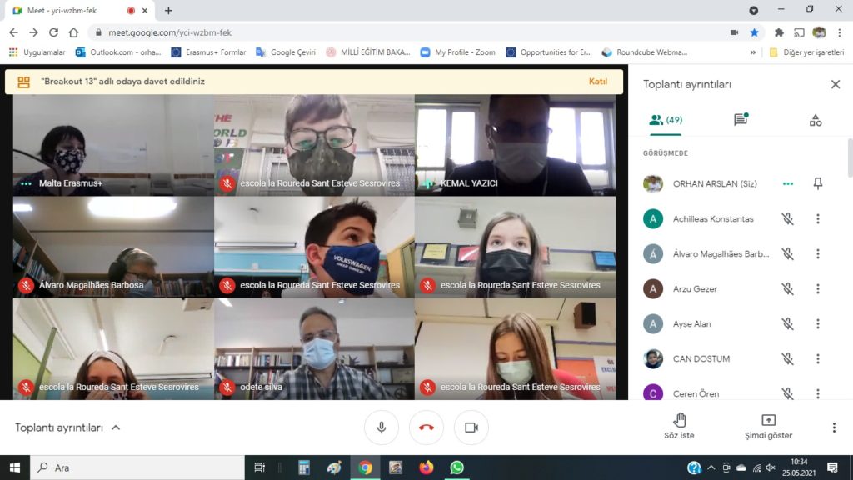Close the Toplantı ayrıntıları side panel
Image resolution: width=853 pixels, height=480 pixels.
[x=835, y=84]
